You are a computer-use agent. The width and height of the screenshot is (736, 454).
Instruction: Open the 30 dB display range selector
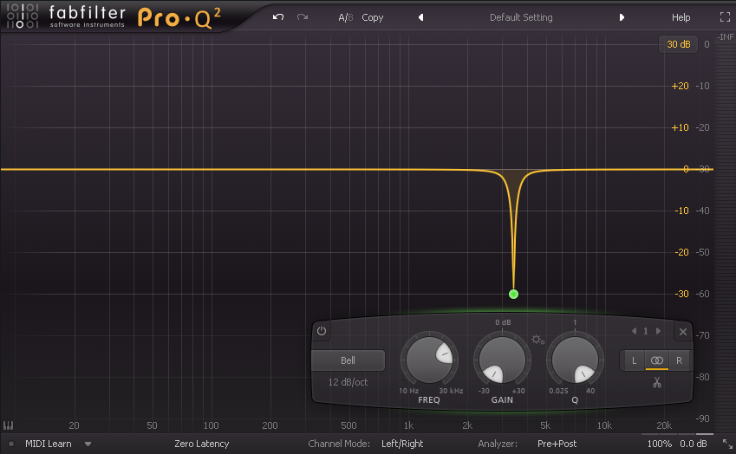pyautogui.click(x=678, y=44)
